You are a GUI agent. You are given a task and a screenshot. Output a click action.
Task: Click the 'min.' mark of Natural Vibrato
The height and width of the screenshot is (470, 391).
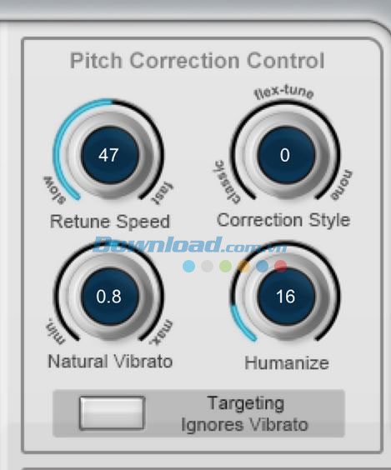56,330
